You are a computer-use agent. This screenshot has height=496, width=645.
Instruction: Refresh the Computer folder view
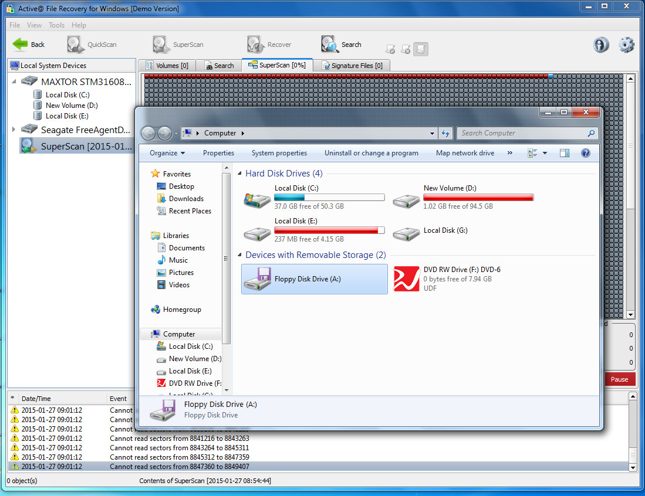445,133
